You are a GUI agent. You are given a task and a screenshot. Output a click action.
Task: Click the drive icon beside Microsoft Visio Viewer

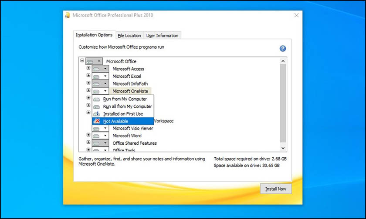[x=97, y=129]
